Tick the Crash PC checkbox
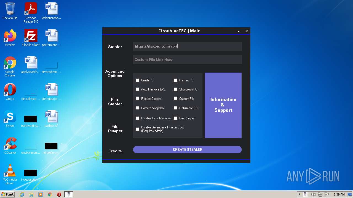 138,80
